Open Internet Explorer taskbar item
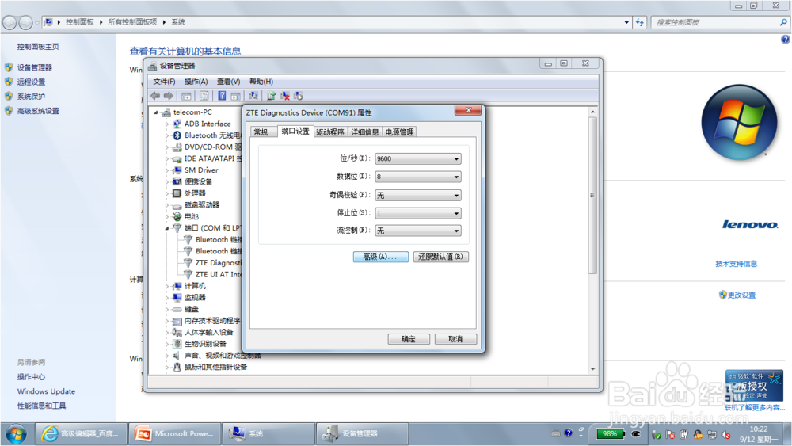The height and width of the screenshot is (446, 792). [x=81, y=434]
